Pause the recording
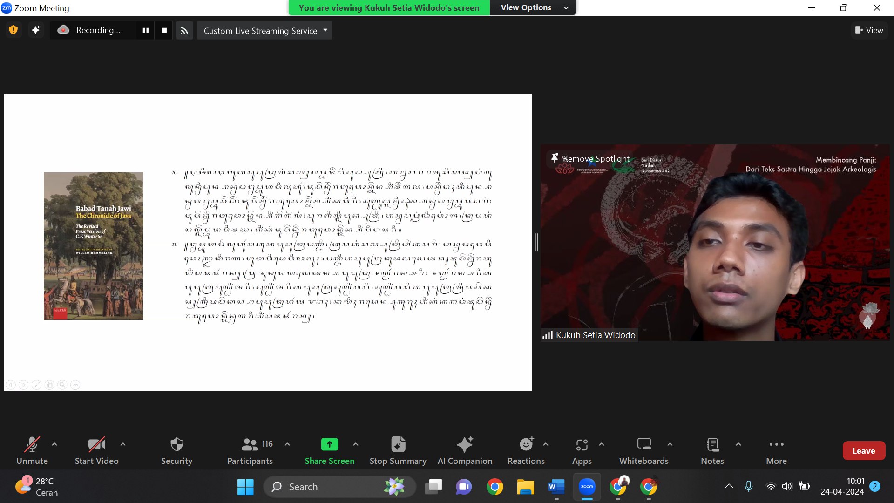Image resolution: width=894 pixels, height=503 pixels. (146, 30)
